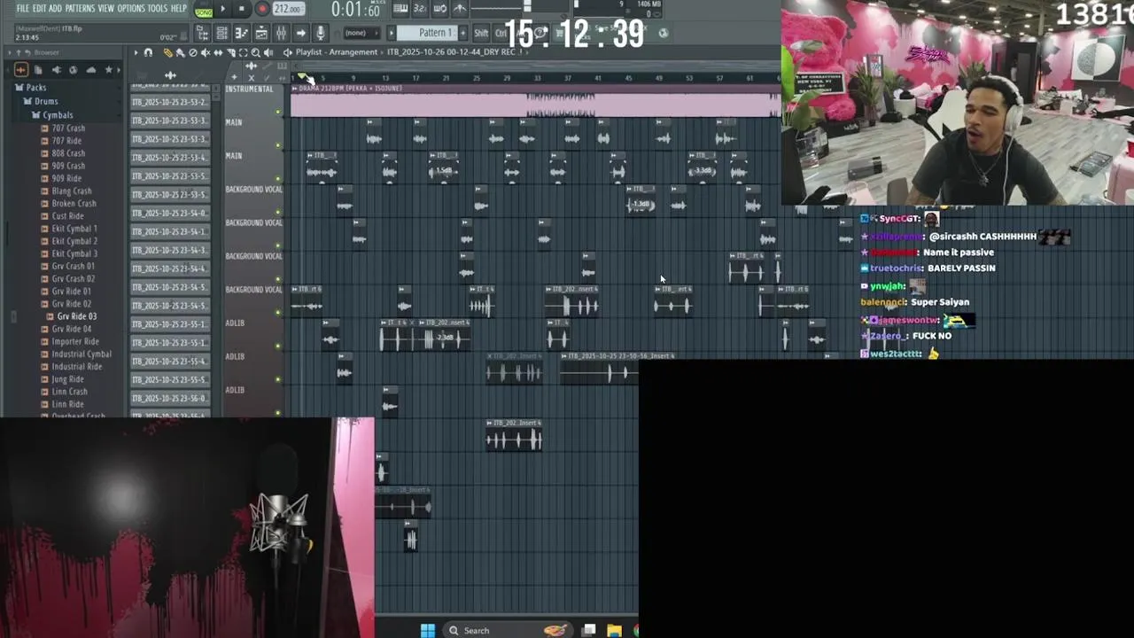1134x638 pixels.
Task: Select the Delete tool in playlist toolbar
Action: pos(192,52)
